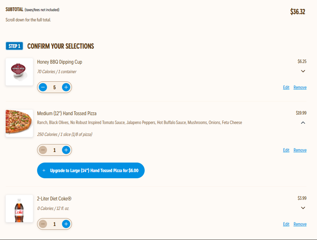The height and width of the screenshot is (240, 317).
Task: Upgrade to Large Hand Tossed Pizza
Action: pyautogui.click(x=91, y=171)
